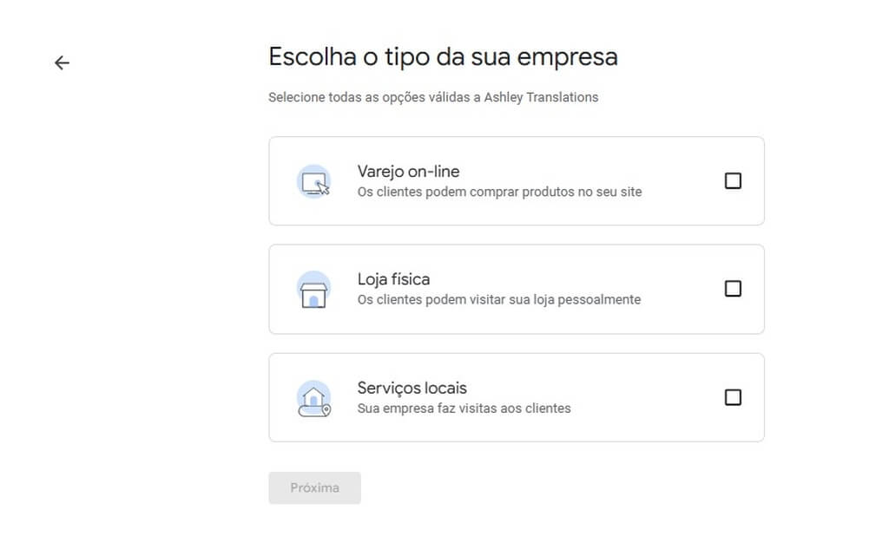
Task: Tick the Loja física checkbox
Action: point(733,289)
